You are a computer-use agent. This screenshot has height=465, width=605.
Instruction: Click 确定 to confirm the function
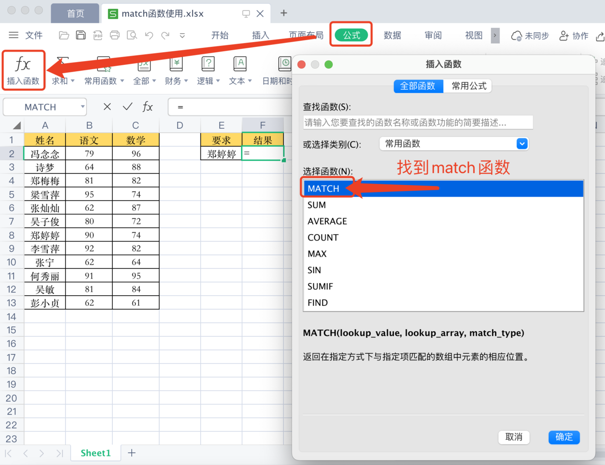coord(564,437)
